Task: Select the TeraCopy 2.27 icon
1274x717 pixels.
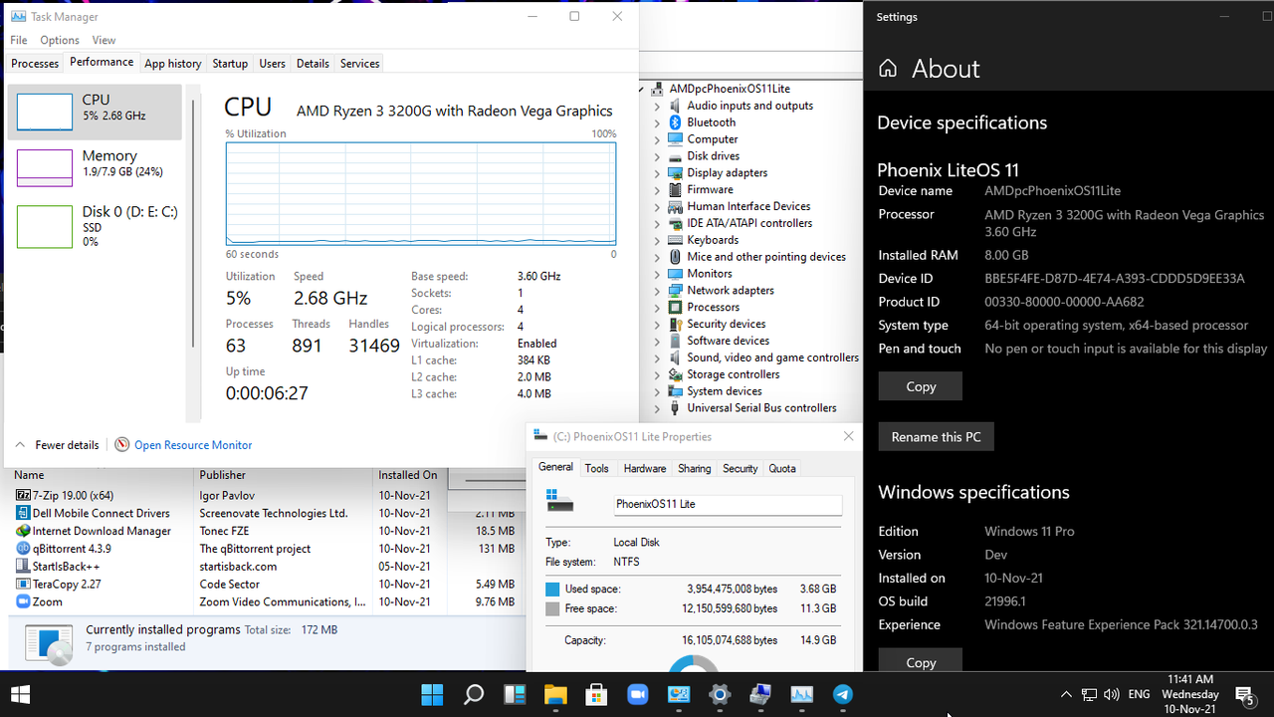Action: pyautogui.click(x=24, y=585)
